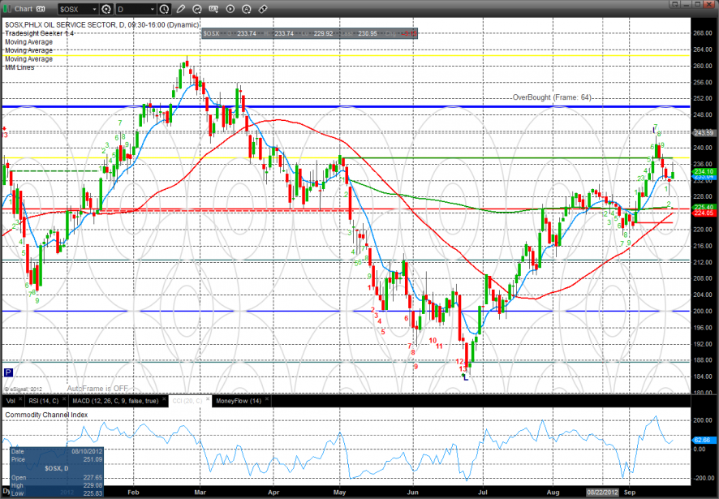Close the MACD study tab
719x499 pixels.
coord(163,399)
